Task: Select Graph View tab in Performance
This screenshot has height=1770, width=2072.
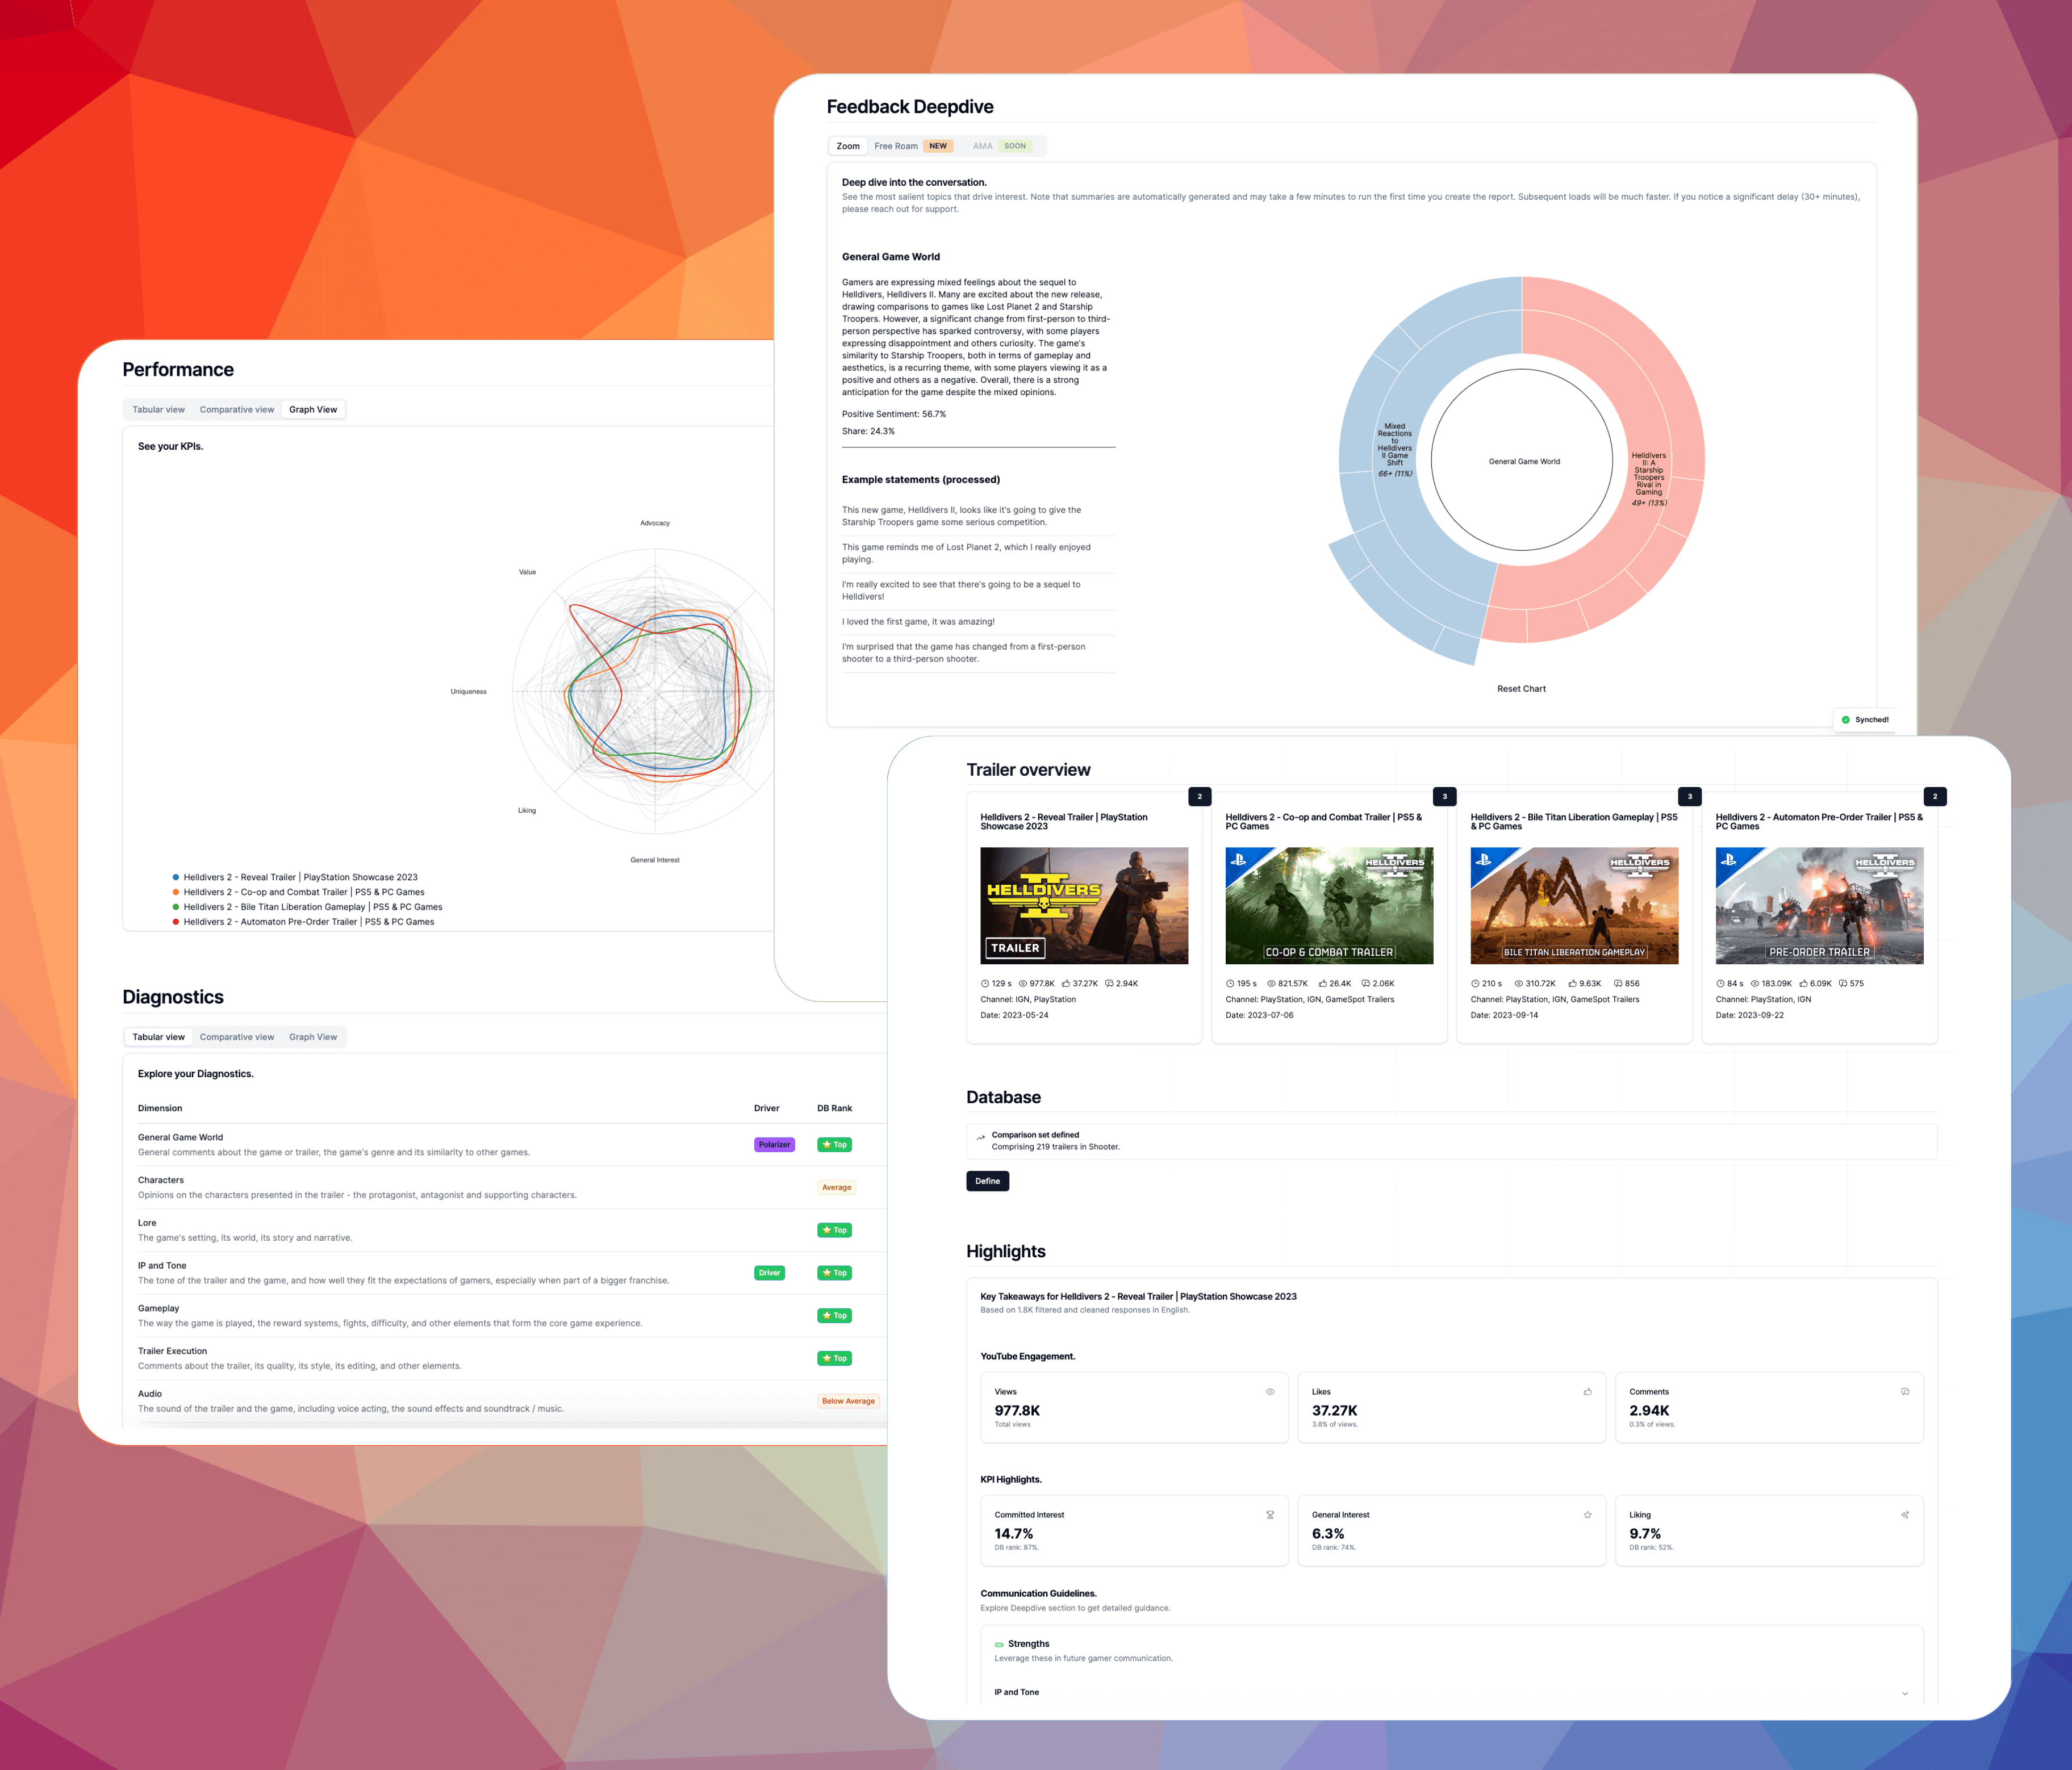Action: pos(313,410)
